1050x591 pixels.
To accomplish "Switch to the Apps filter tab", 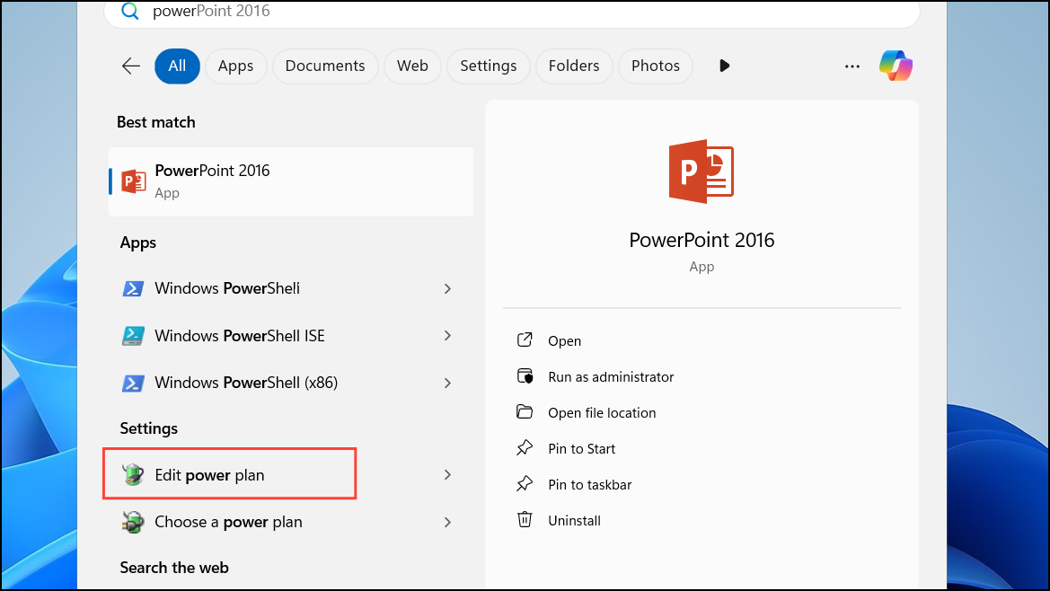I will tap(235, 66).
